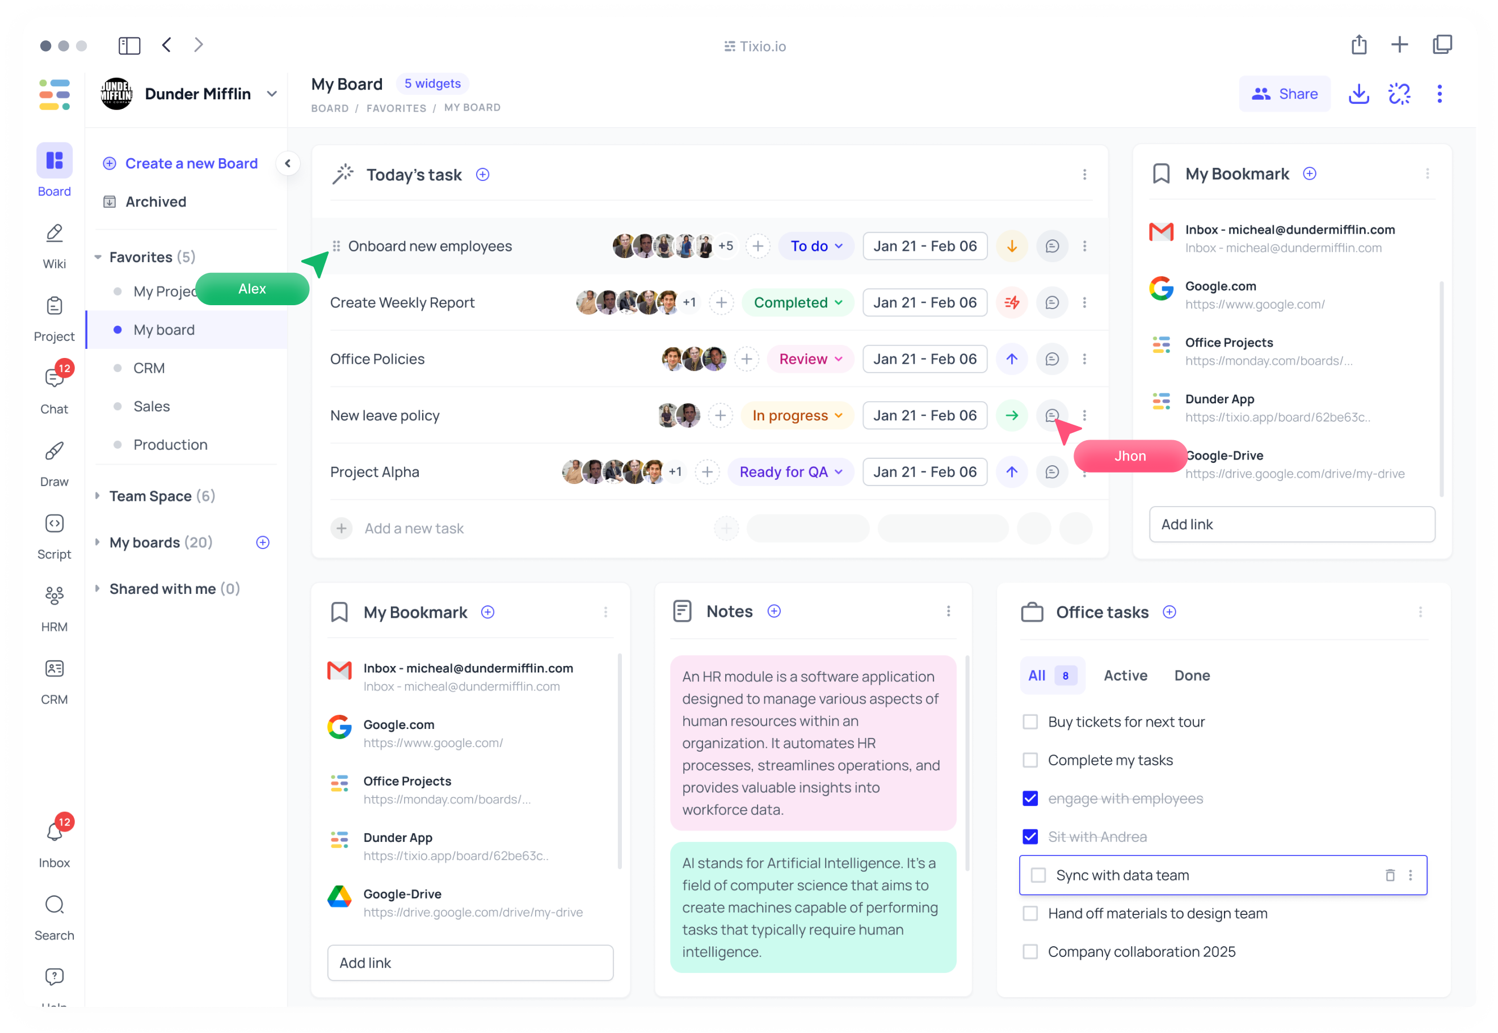1498x1033 pixels.
Task: Click the Add link field in right bookmark widget
Action: 1291,524
